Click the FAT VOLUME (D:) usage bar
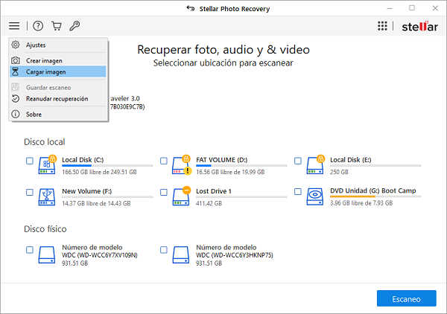The height and width of the screenshot is (314, 447). coord(241,165)
